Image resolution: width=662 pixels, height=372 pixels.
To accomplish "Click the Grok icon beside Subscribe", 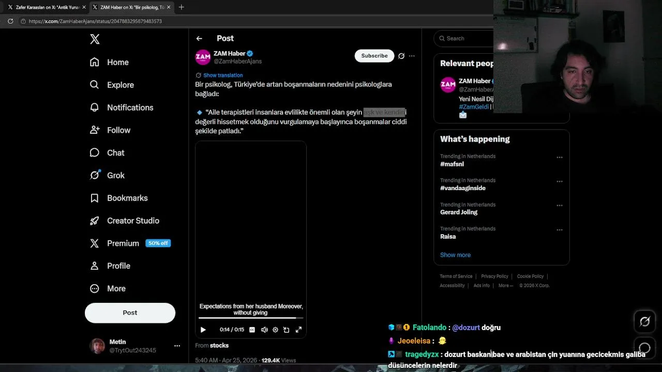I will point(401,56).
